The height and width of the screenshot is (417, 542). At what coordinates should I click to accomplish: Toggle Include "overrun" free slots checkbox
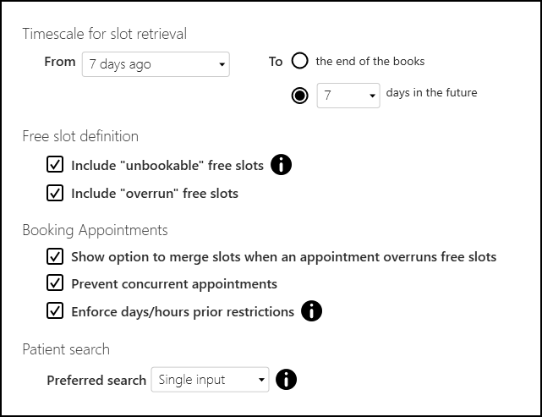pyautogui.click(x=56, y=193)
